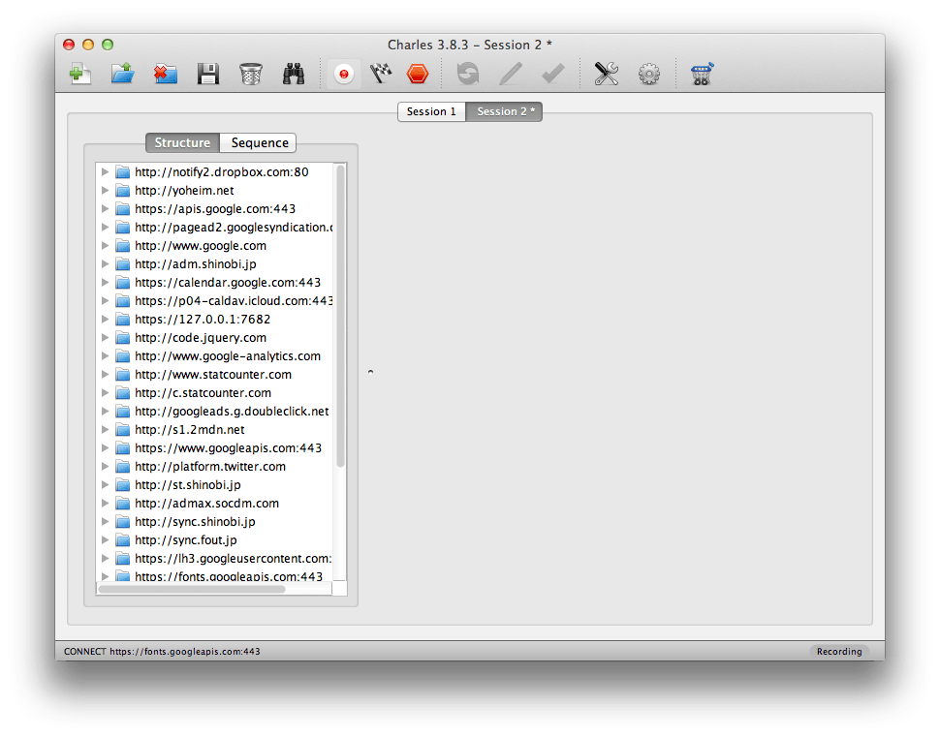Click folder icon of sync.shinobi.jp

pyautogui.click(x=123, y=522)
